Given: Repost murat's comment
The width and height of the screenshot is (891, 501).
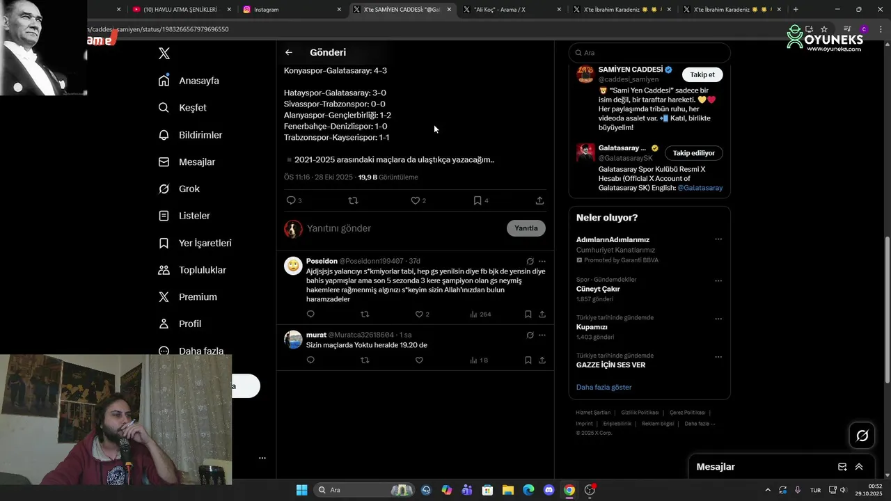Looking at the screenshot, I should pyautogui.click(x=365, y=360).
